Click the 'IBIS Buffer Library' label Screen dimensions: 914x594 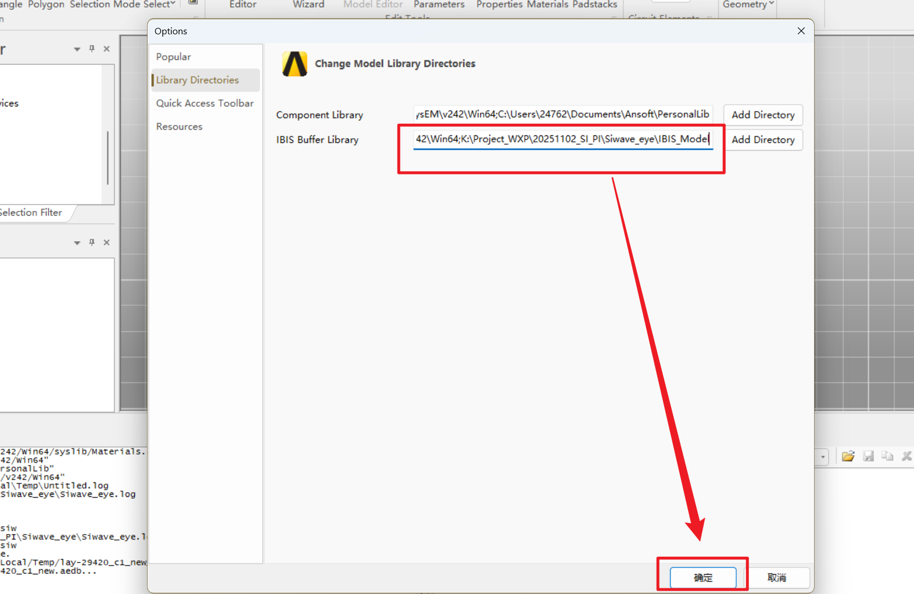[317, 140]
